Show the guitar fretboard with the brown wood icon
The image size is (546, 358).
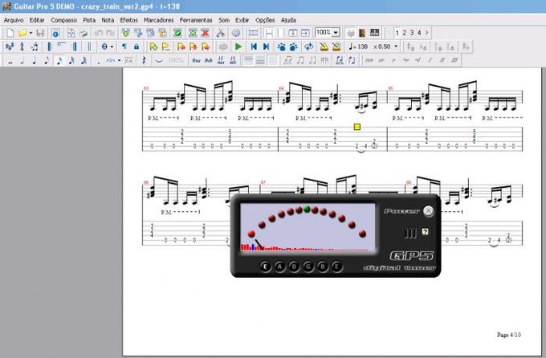pyautogui.click(x=362, y=33)
